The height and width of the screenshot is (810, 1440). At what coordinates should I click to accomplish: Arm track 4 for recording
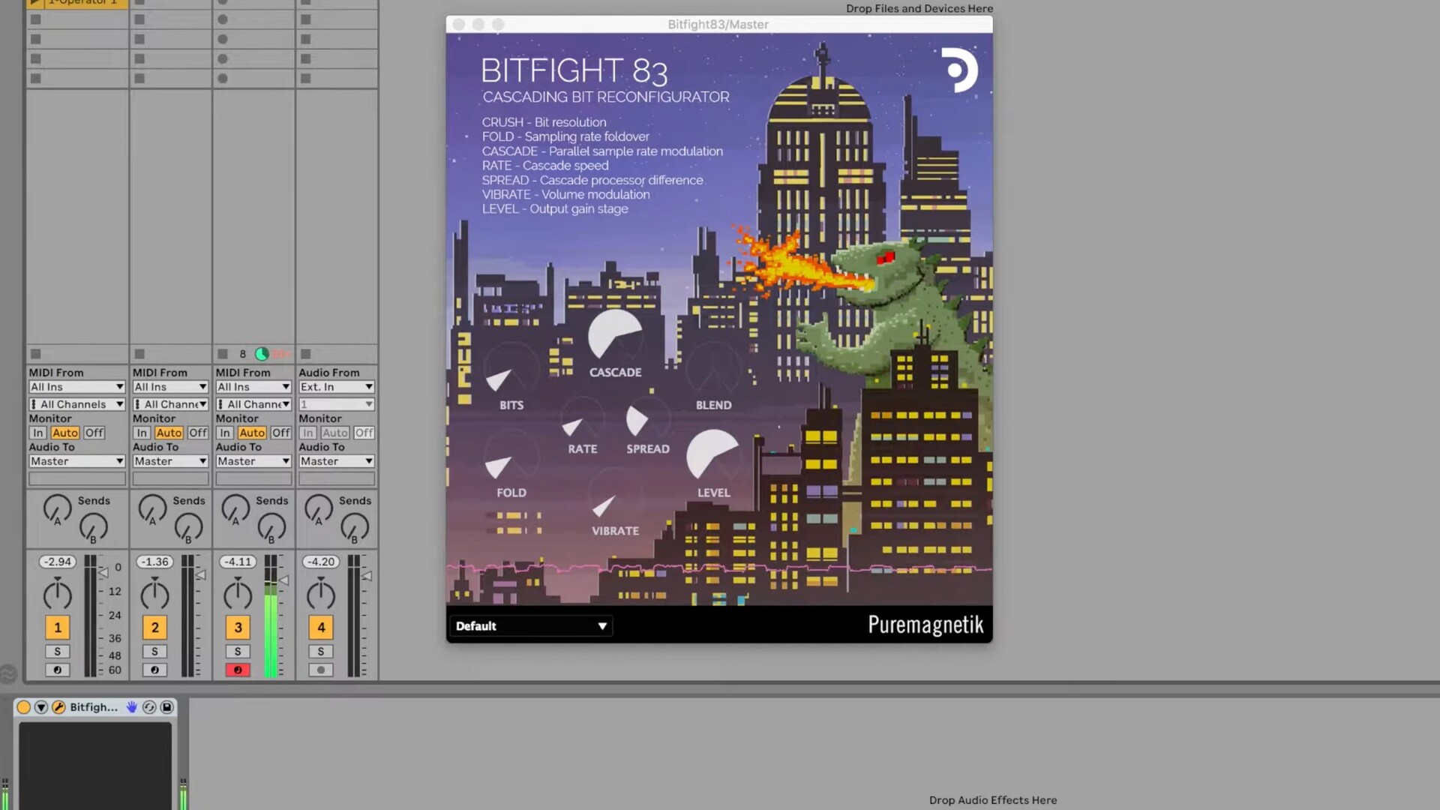coord(321,670)
